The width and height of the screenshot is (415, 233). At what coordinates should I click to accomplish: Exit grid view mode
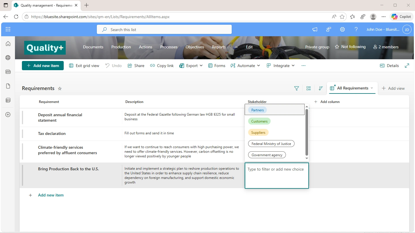pos(84,66)
